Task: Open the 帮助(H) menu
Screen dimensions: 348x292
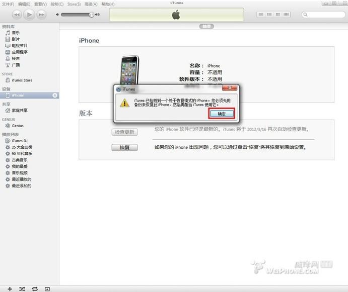Action: [x=107, y=4]
